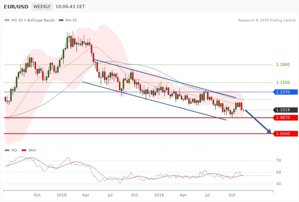The width and height of the screenshot is (299, 202).
Task: Click the blue downward arrow head
Action: tap(269, 132)
